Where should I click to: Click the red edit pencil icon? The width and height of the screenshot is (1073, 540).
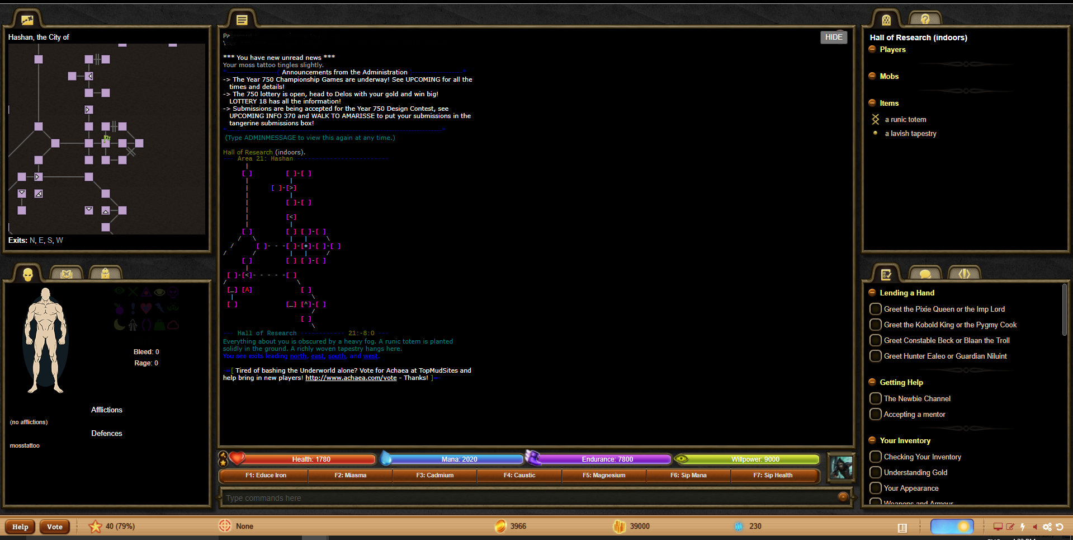(x=1010, y=527)
